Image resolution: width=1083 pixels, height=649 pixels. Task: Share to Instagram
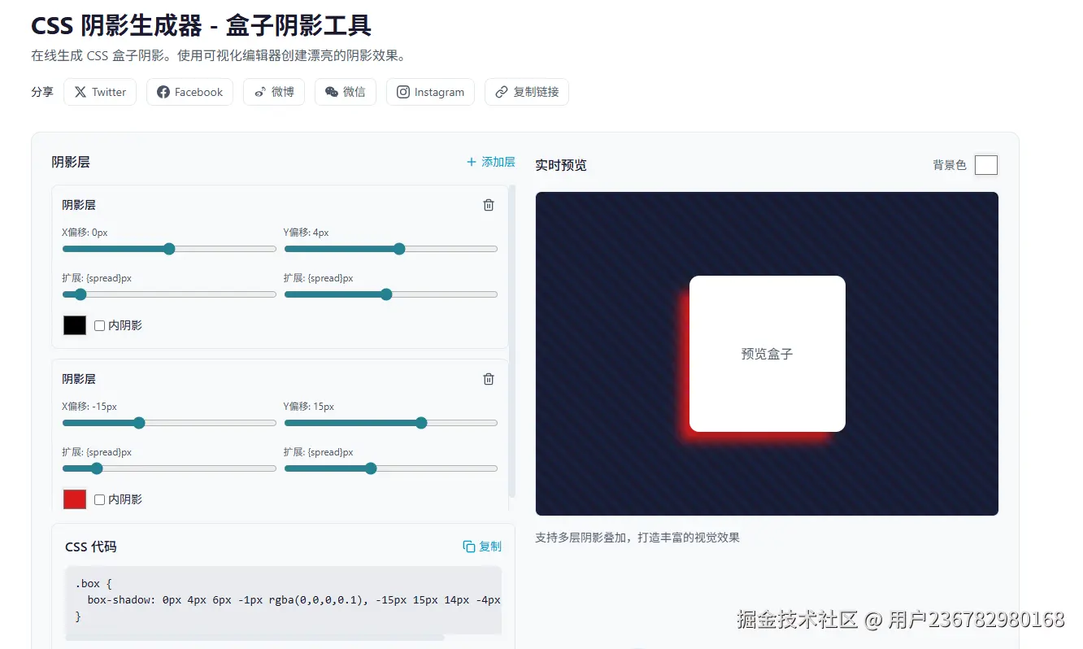click(430, 92)
